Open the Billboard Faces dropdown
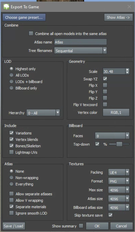135x232 pixels. 112,136
